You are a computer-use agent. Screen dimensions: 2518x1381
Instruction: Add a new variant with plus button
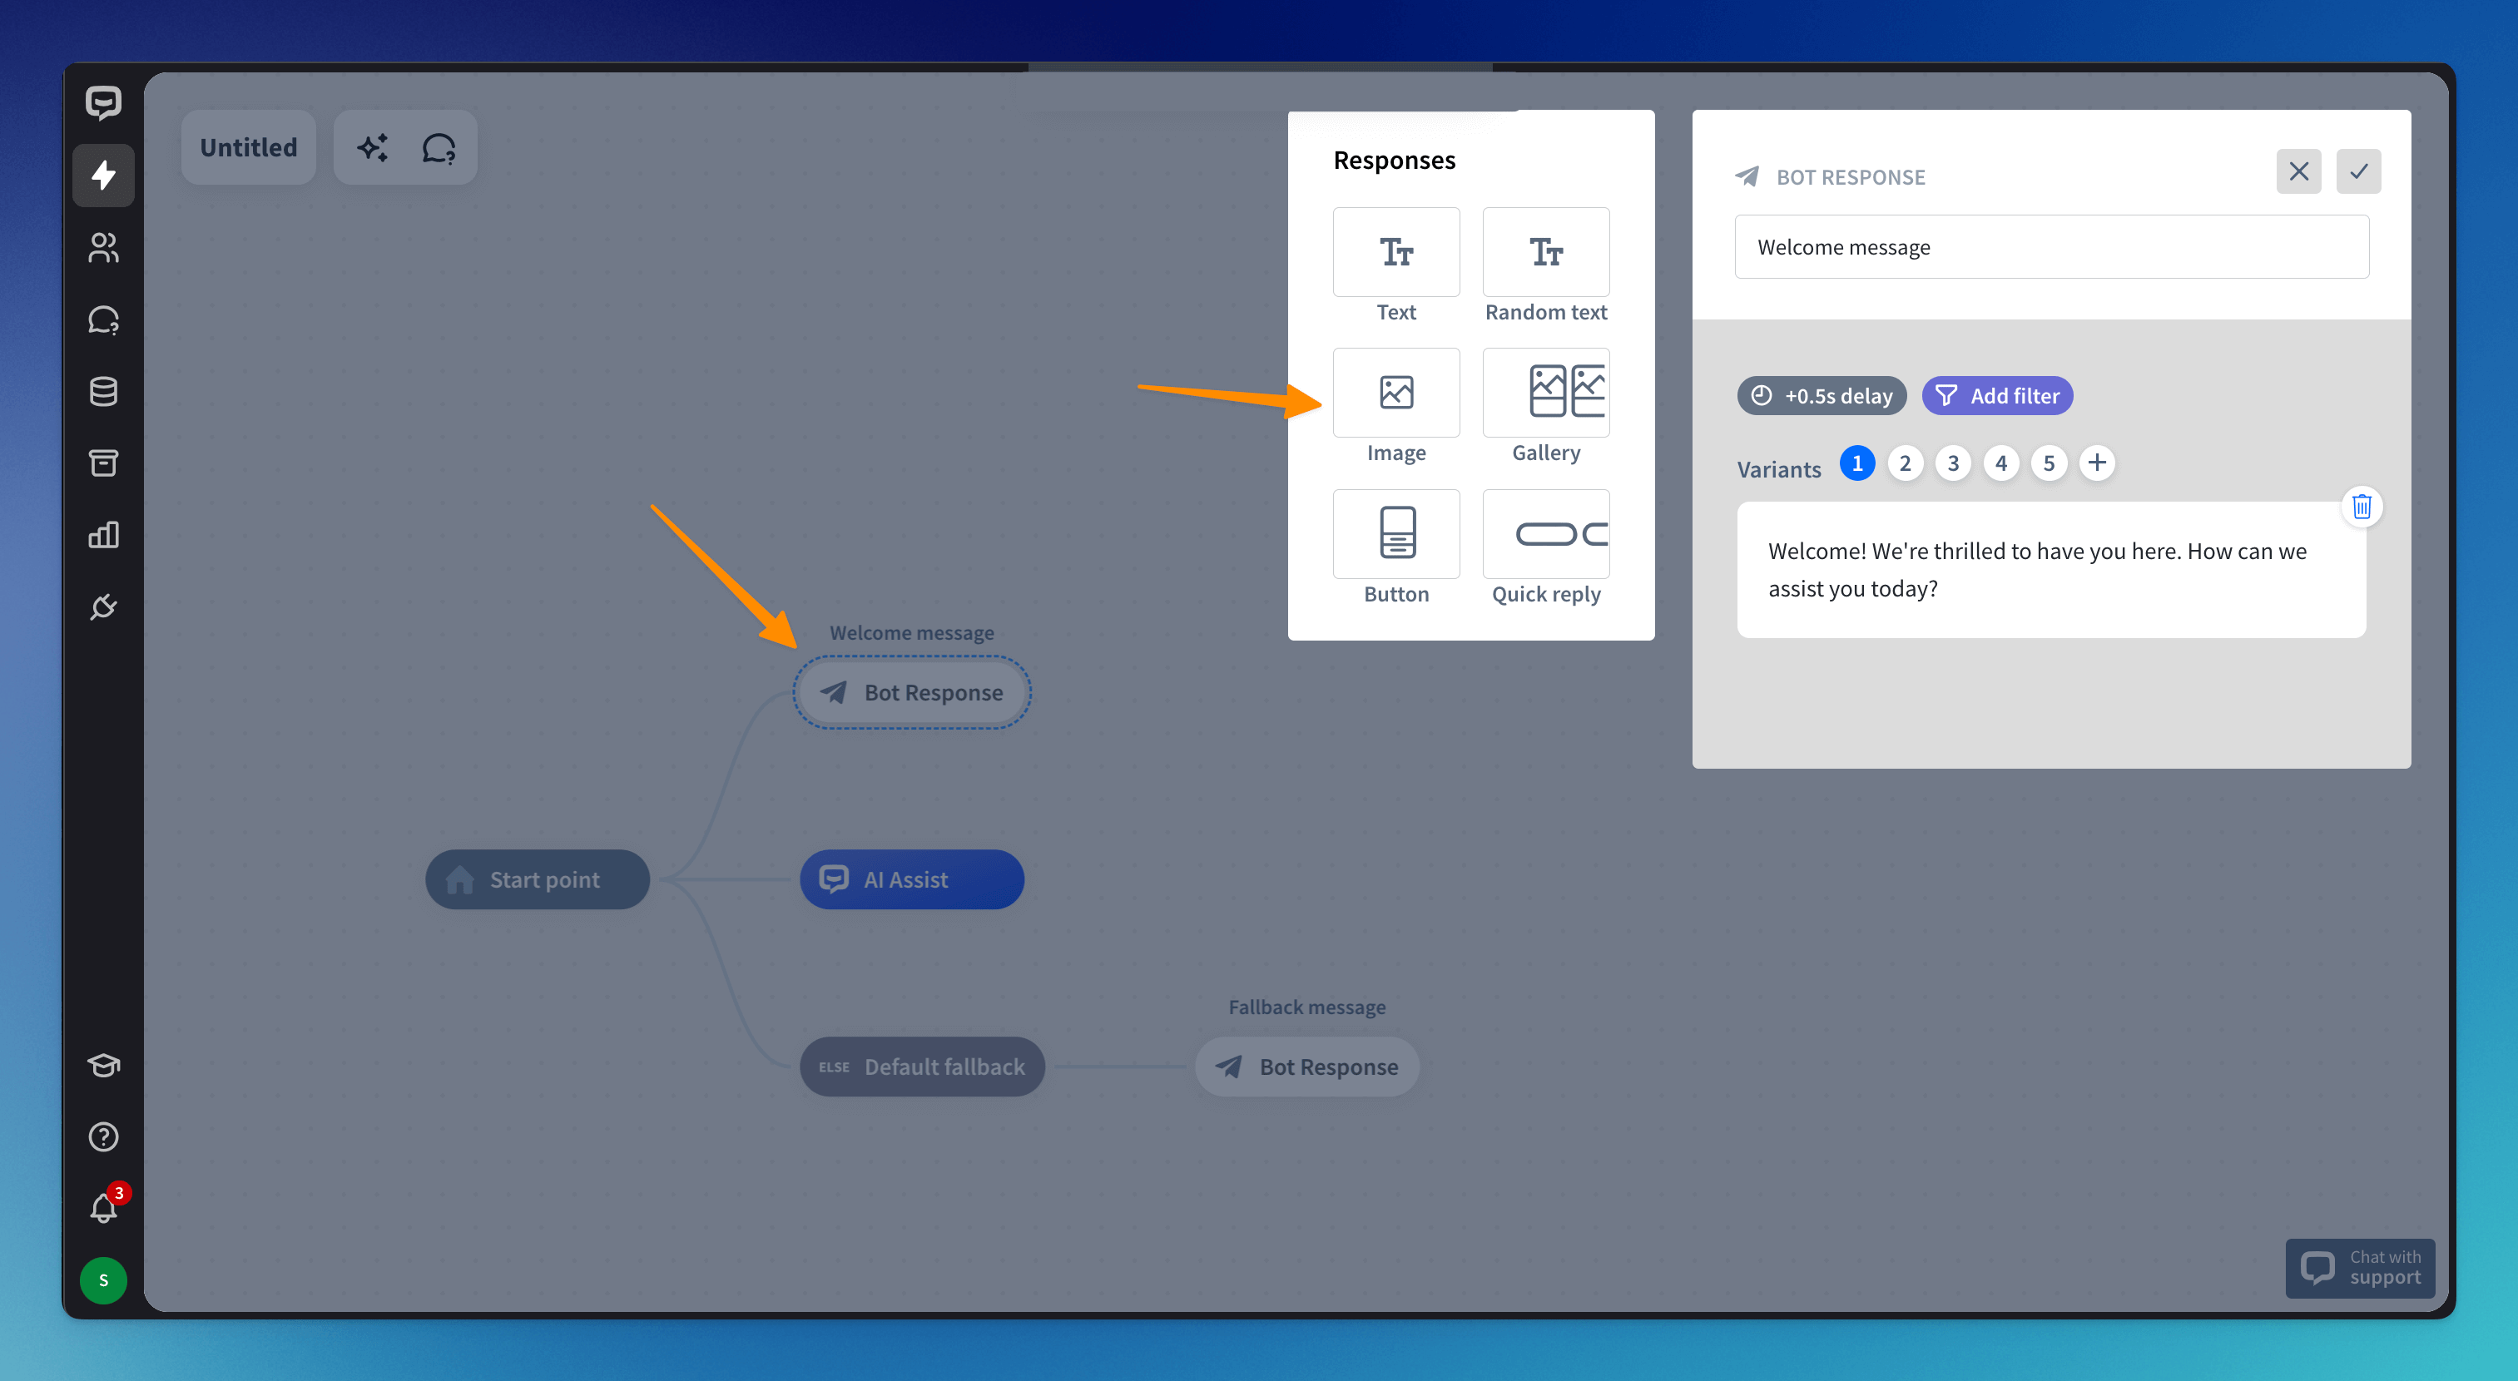(x=2096, y=463)
